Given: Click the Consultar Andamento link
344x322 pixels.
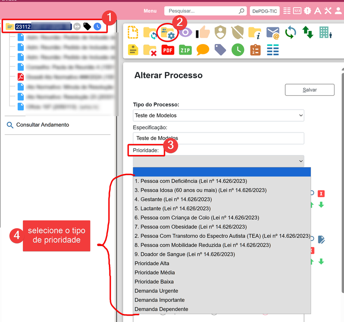Looking at the screenshot, I should point(43,125).
